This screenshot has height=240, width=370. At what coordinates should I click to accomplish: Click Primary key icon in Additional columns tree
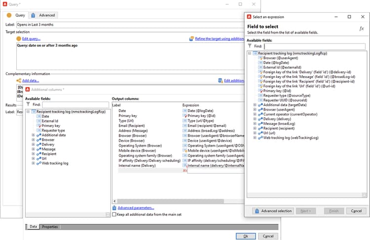click(39, 125)
